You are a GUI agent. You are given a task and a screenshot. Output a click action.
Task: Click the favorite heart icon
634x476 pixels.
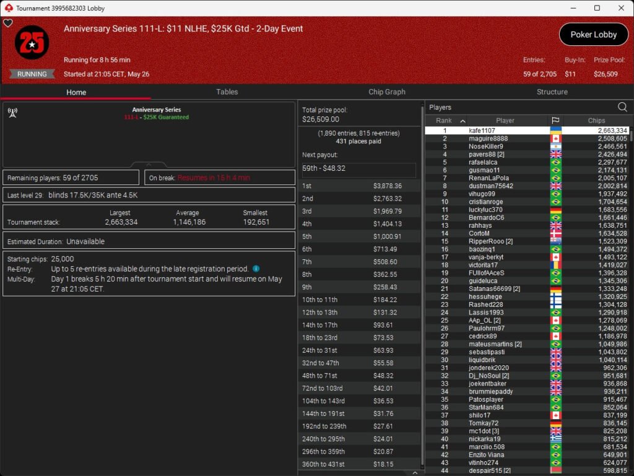[x=7, y=23]
